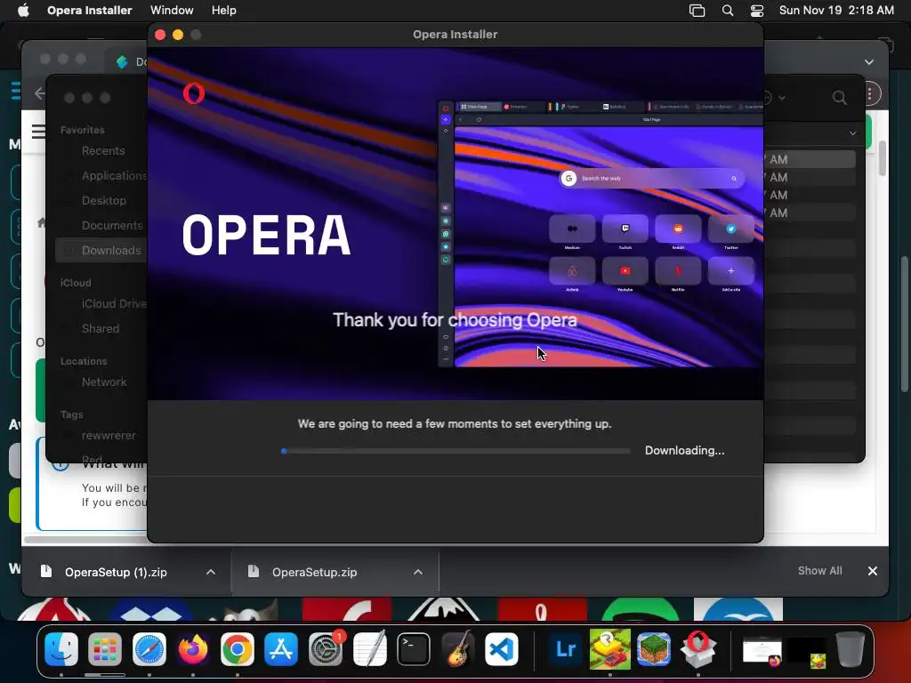Click the back arrow in Chrome window
The height and width of the screenshot is (683, 911).
click(x=39, y=93)
